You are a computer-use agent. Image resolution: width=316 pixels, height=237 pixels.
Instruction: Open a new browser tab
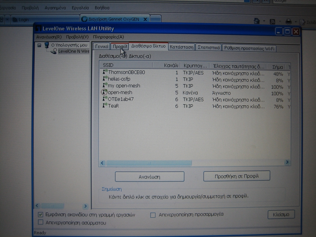pyautogui.click(x=156, y=19)
